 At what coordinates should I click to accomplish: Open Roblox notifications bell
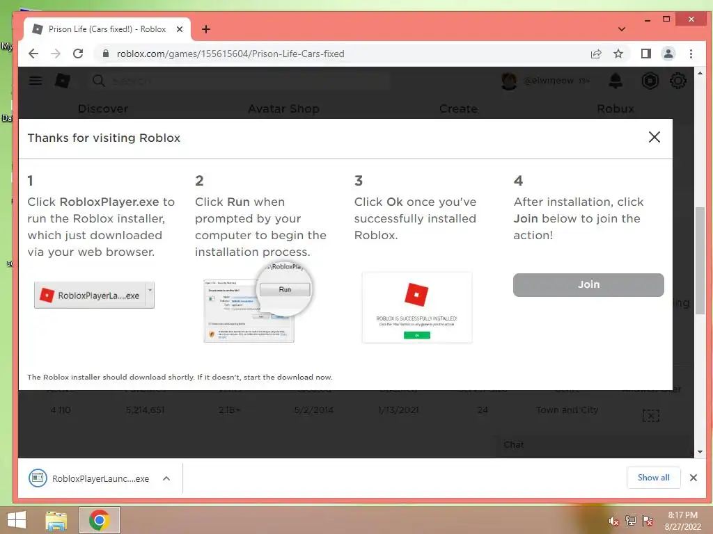click(616, 81)
